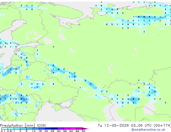171x132 pixels.
Task: Click the 45–50 mm legend color box
Action: (x=79, y=128)
